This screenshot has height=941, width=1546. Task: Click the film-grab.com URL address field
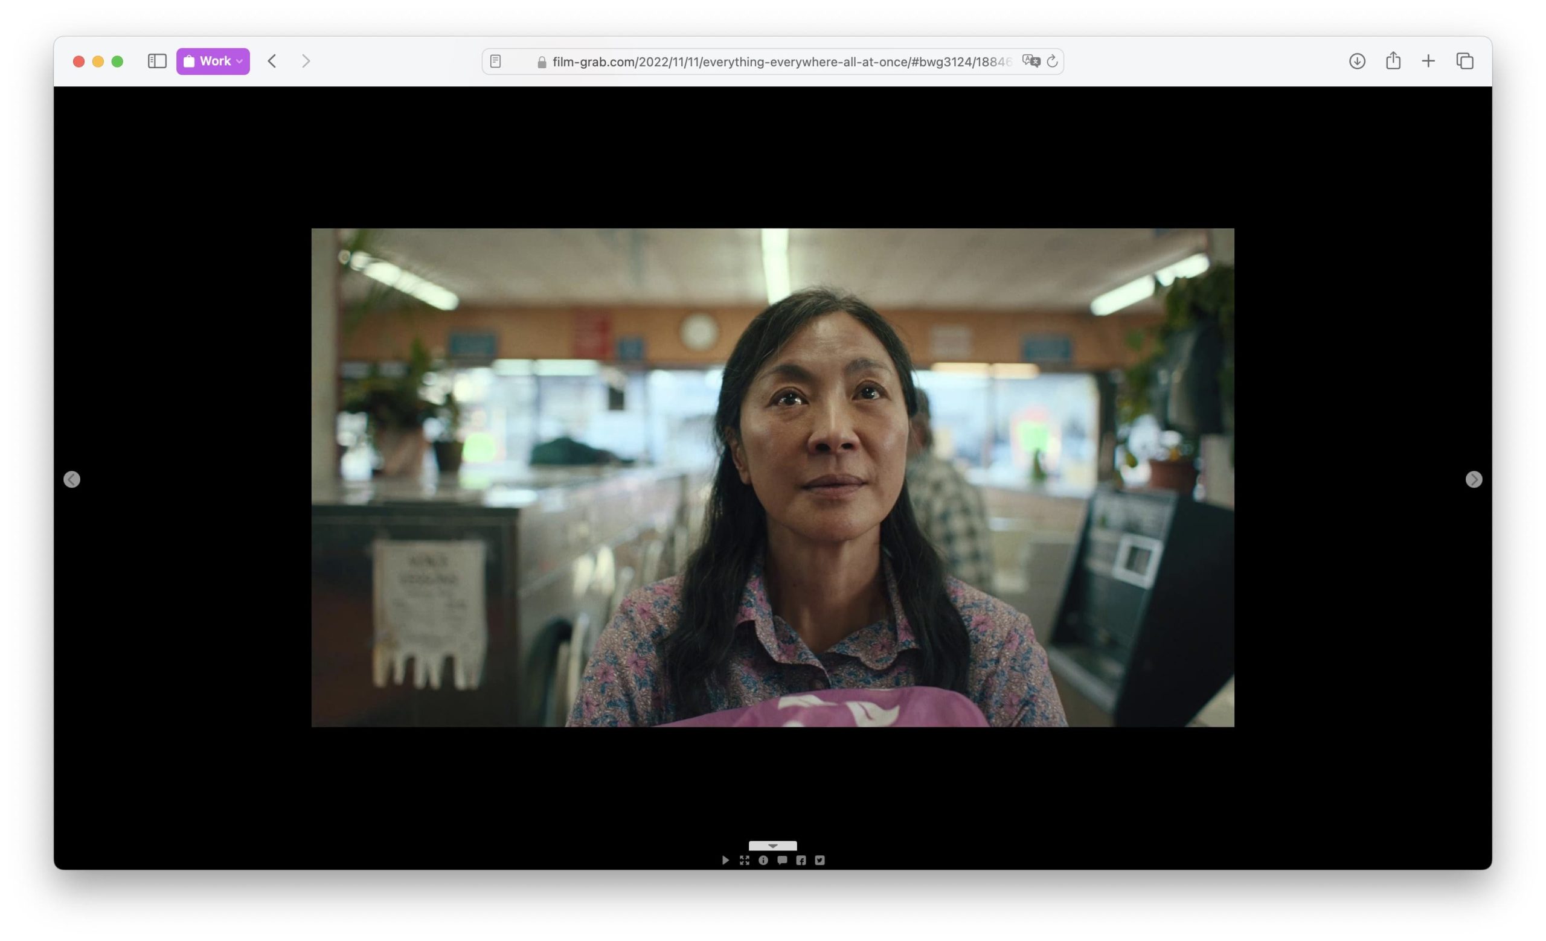click(778, 62)
